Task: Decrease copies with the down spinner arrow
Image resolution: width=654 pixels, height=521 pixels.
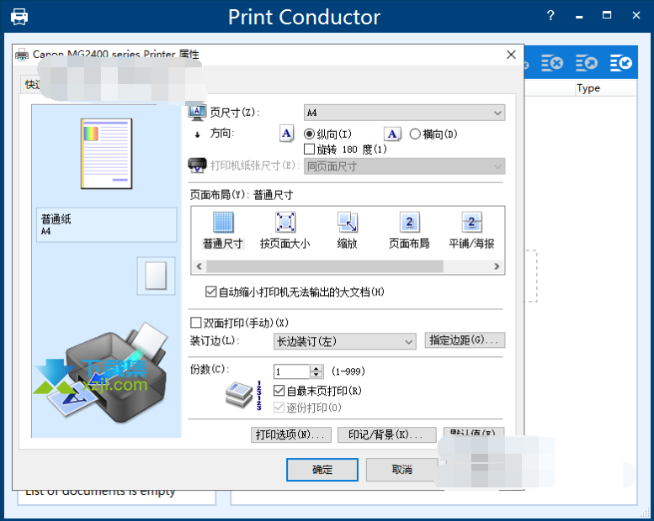Action: click(x=316, y=375)
